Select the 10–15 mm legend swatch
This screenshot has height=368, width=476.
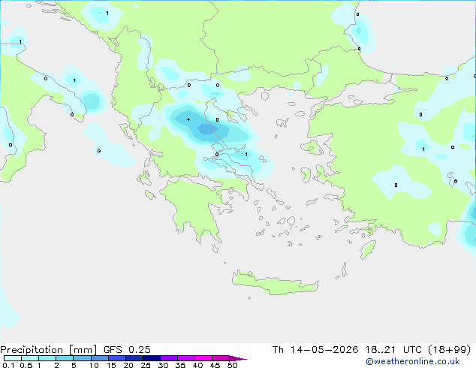tap(99, 358)
